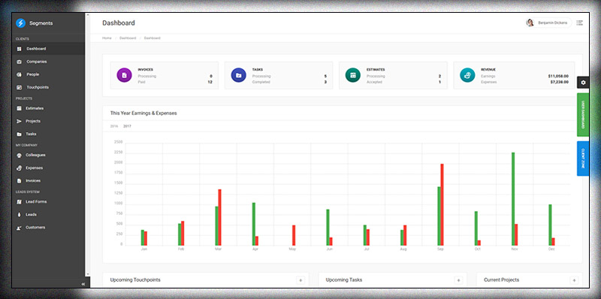This screenshot has height=299, width=601.
Task: Click the Projects sidebar icon
Action: point(20,122)
